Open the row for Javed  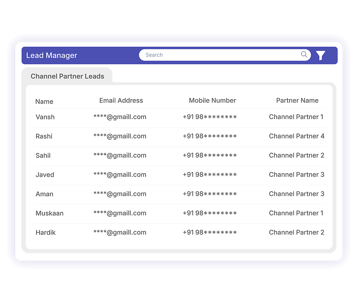pos(45,175)
